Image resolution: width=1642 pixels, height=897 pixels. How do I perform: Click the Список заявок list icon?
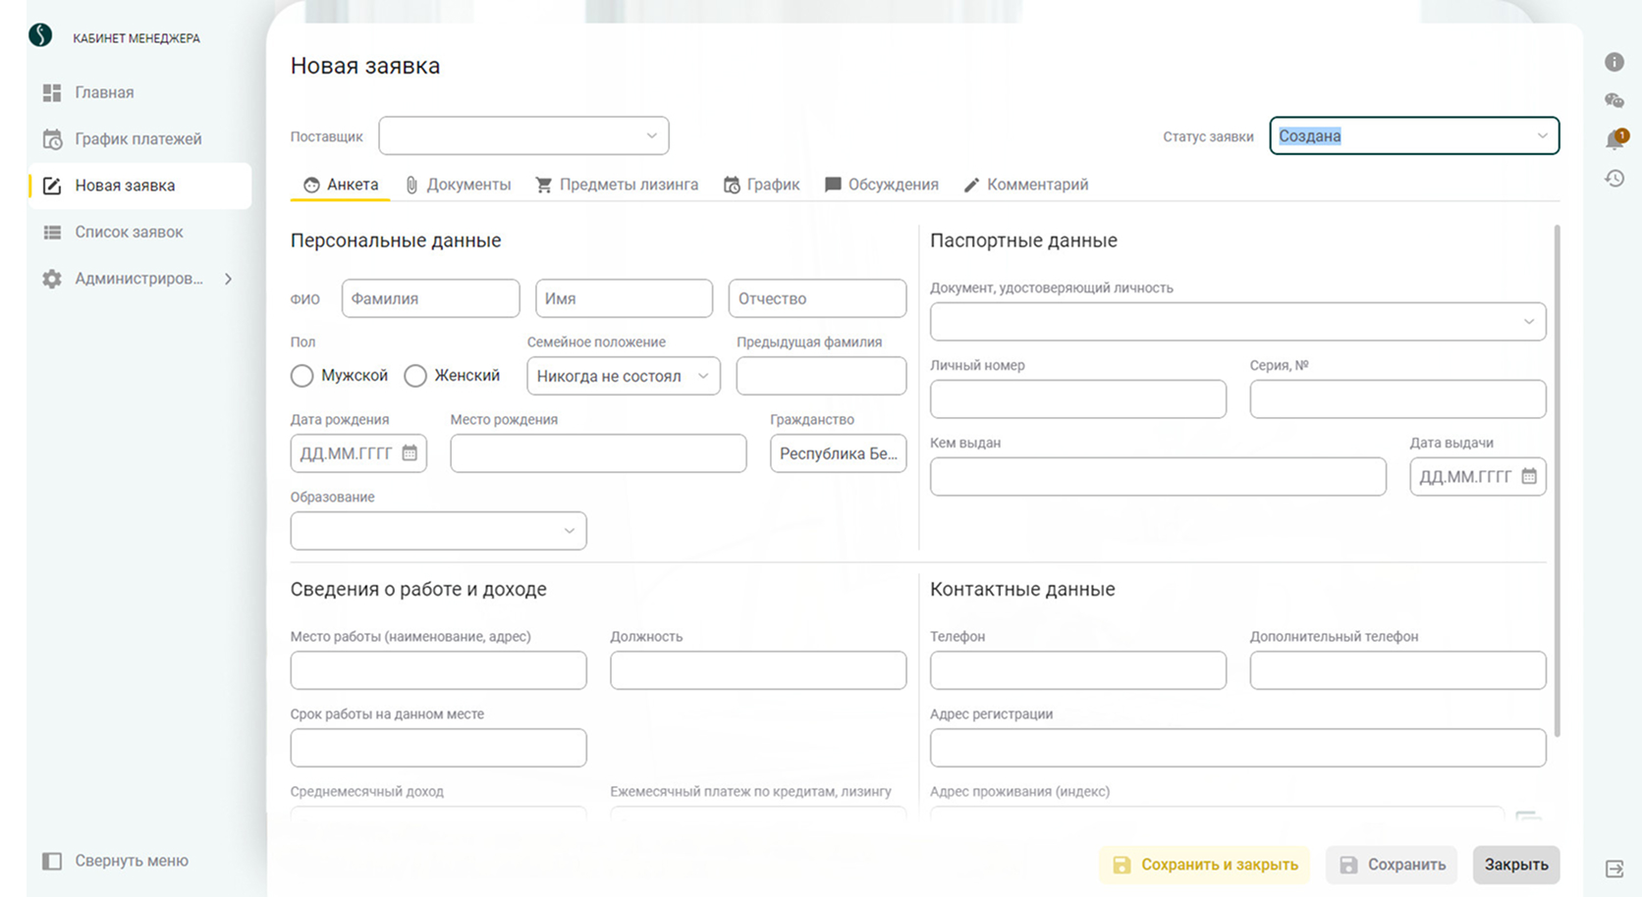click(x=52, y=233)
